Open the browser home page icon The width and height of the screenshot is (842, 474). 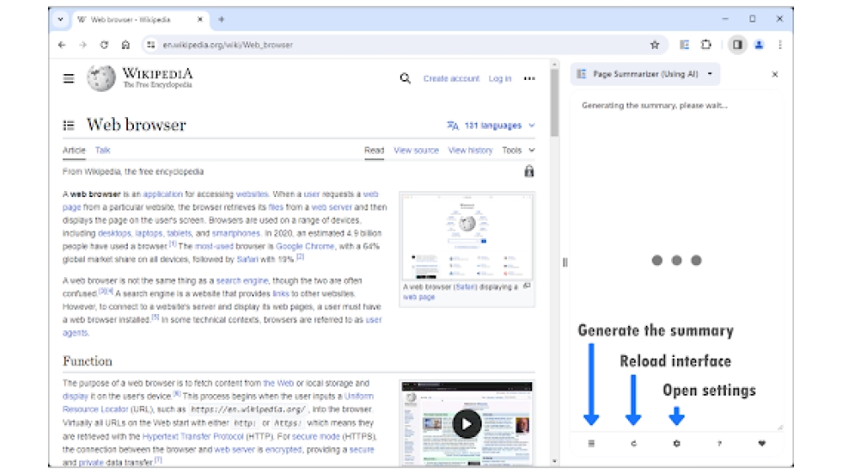(x=125, y=45)
